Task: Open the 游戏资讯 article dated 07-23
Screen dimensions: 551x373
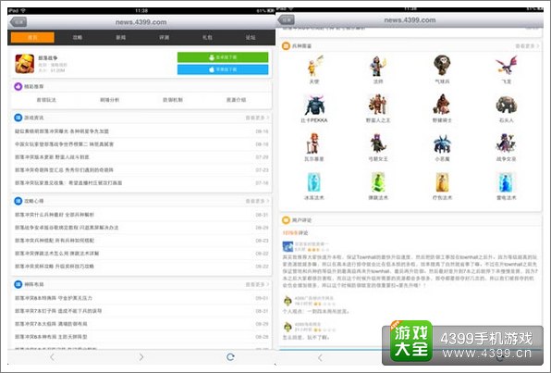Action: coord(141,170)
